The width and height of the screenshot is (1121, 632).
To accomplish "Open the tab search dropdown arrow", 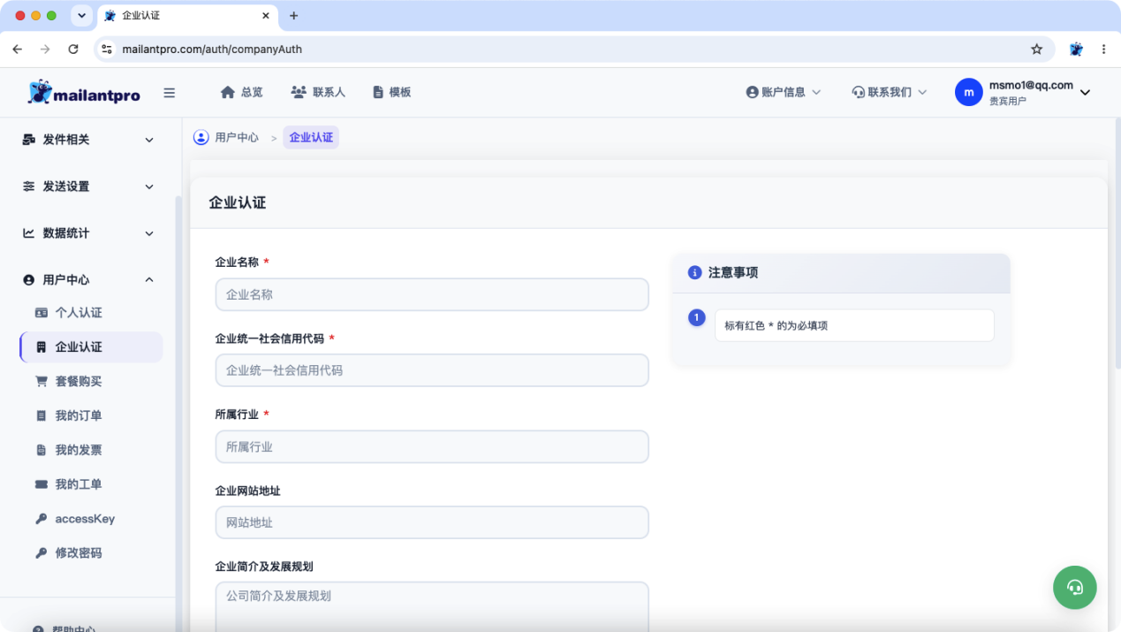I will point(81,16).
